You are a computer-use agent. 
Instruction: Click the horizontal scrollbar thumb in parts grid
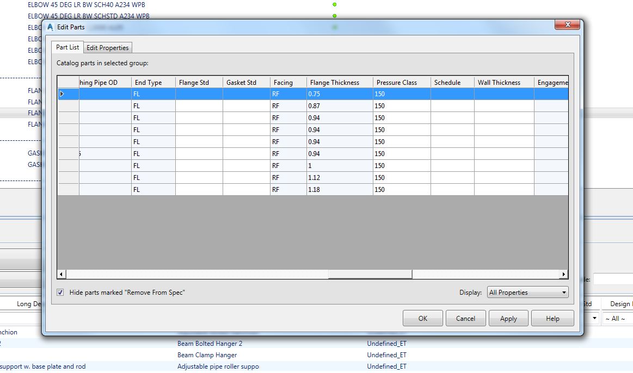point(370,274)
